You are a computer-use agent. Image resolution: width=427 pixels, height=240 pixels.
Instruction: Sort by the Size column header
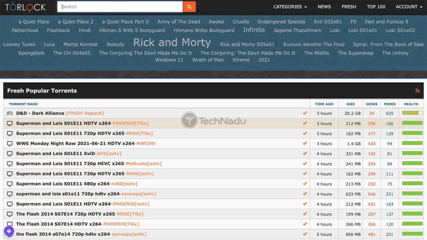pos(350,104)
